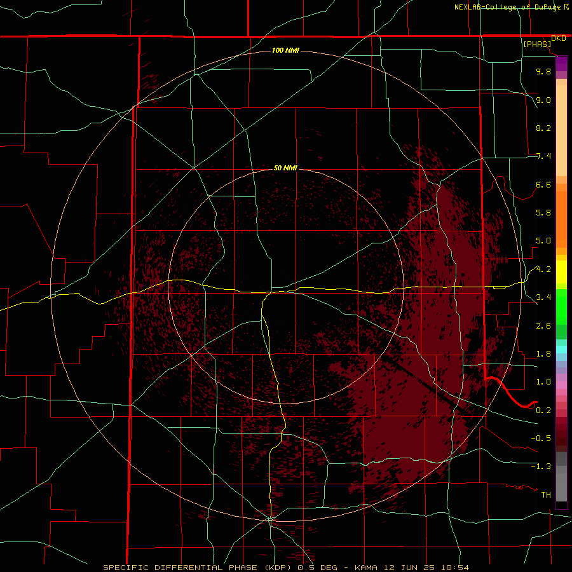The image size is (572, 572).
Task: Click the NEXLAB logo glyph after DuPage
Action: (x=566, y=6)
